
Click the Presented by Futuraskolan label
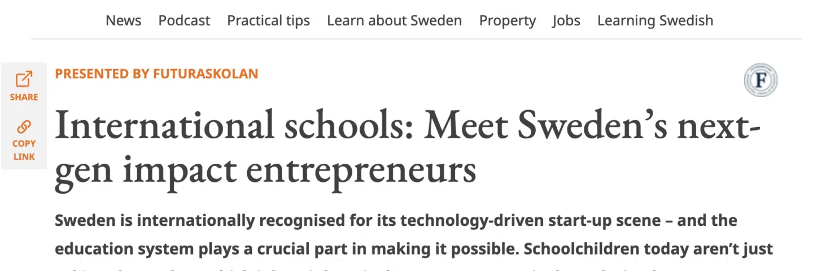[156, 73]
